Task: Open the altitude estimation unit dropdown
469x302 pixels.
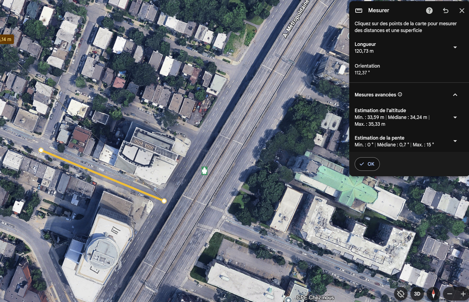Action: 455,117
